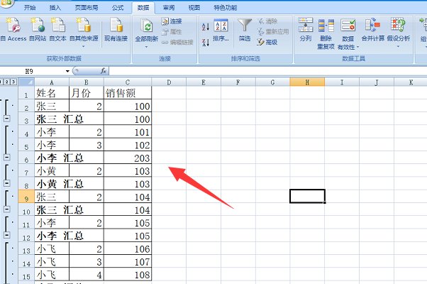Click the fx insert function button
Image resolution: width=427 pixels, height=284 pixels.
(104, 71)
